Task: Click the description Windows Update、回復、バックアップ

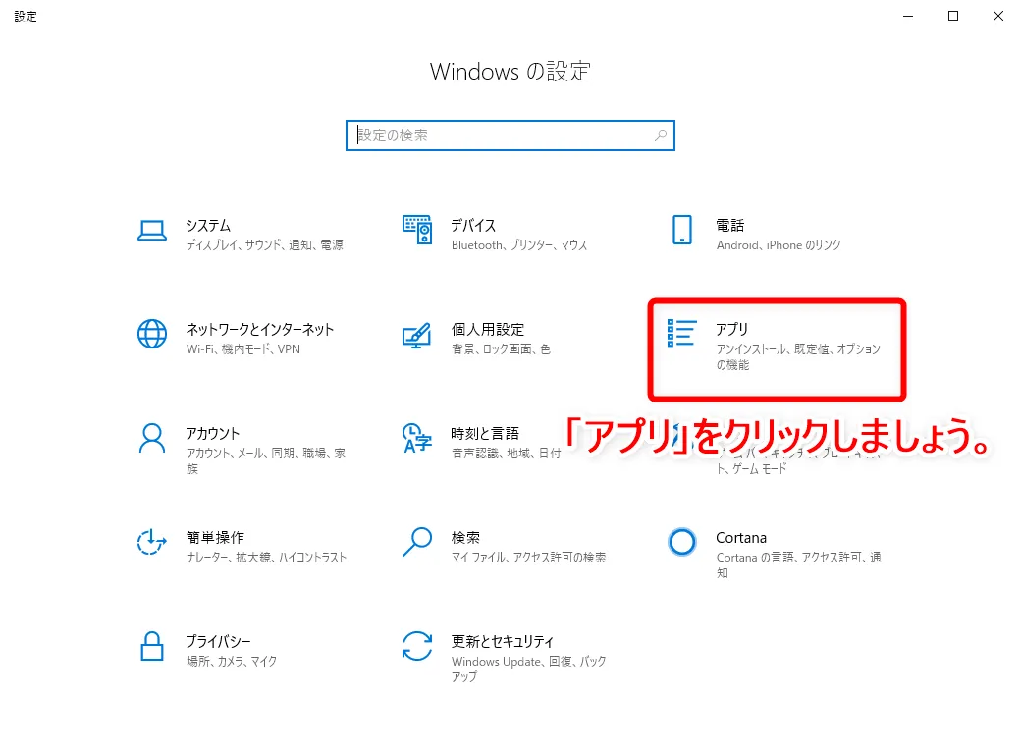Action: click(529, 669)
